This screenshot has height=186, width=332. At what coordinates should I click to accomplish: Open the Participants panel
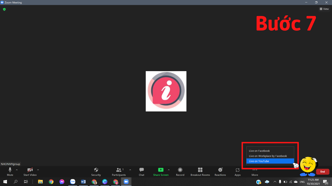click(119, 171)
